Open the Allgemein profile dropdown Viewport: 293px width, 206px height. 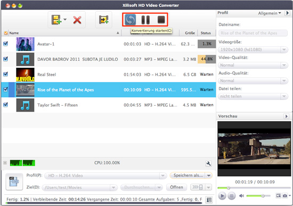pos(270,13)
